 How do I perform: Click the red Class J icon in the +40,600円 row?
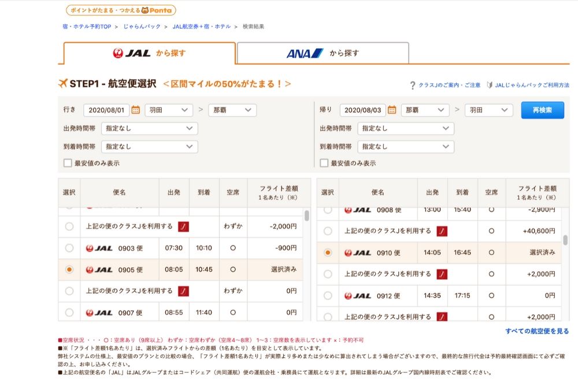click(x=442, y=231)
